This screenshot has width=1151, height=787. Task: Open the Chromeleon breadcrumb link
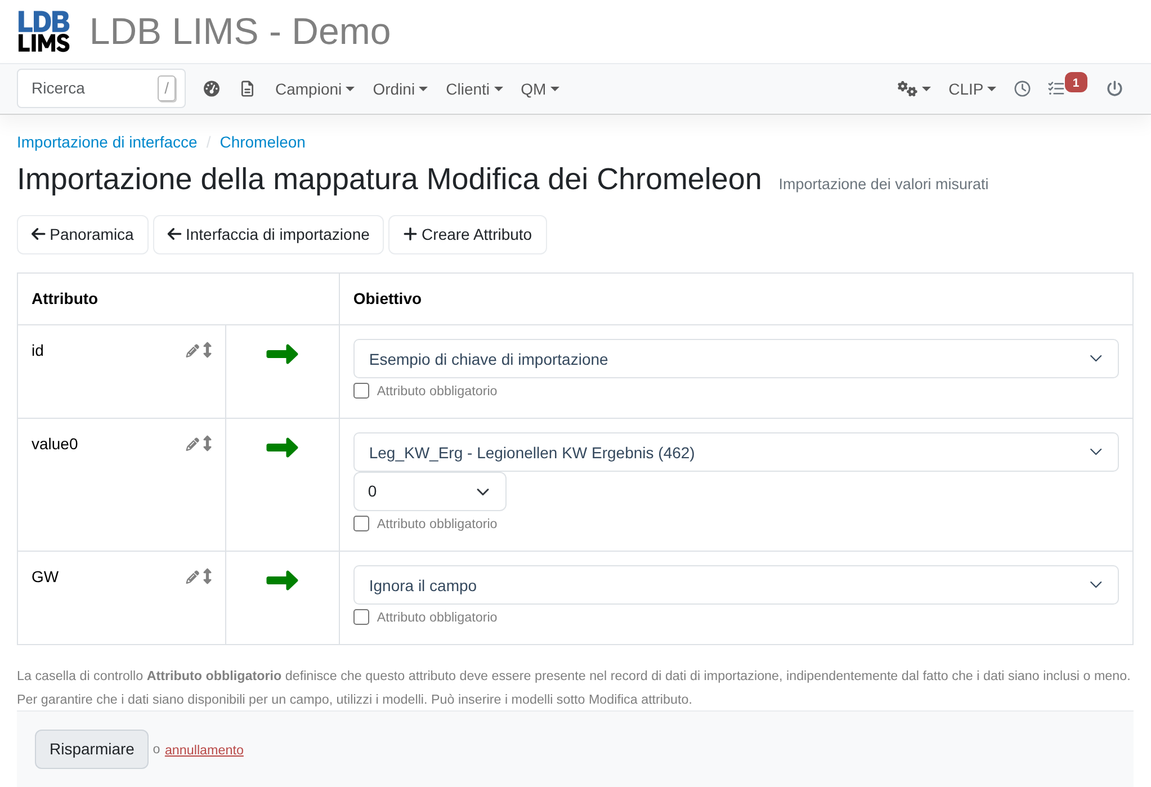(x=263, y=142)
